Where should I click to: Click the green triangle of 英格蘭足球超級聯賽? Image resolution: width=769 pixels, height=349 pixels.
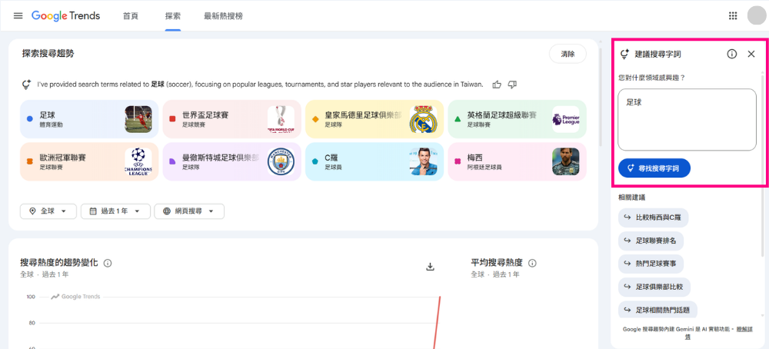(458, 118)
